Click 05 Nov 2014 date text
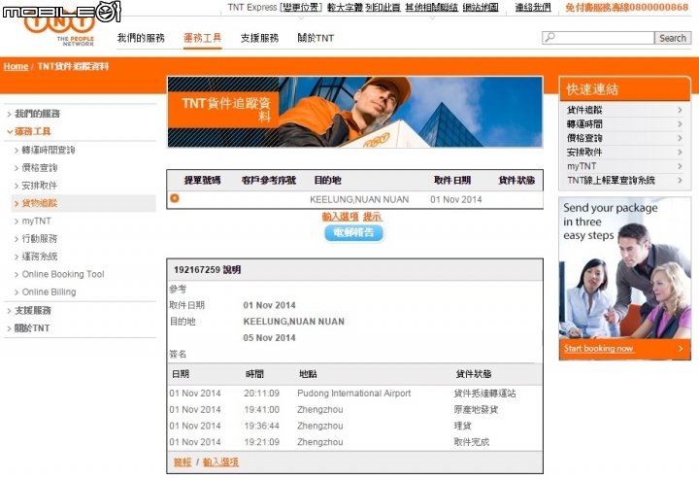Screen dimensions: 699x480 click(x=269, y=338)
